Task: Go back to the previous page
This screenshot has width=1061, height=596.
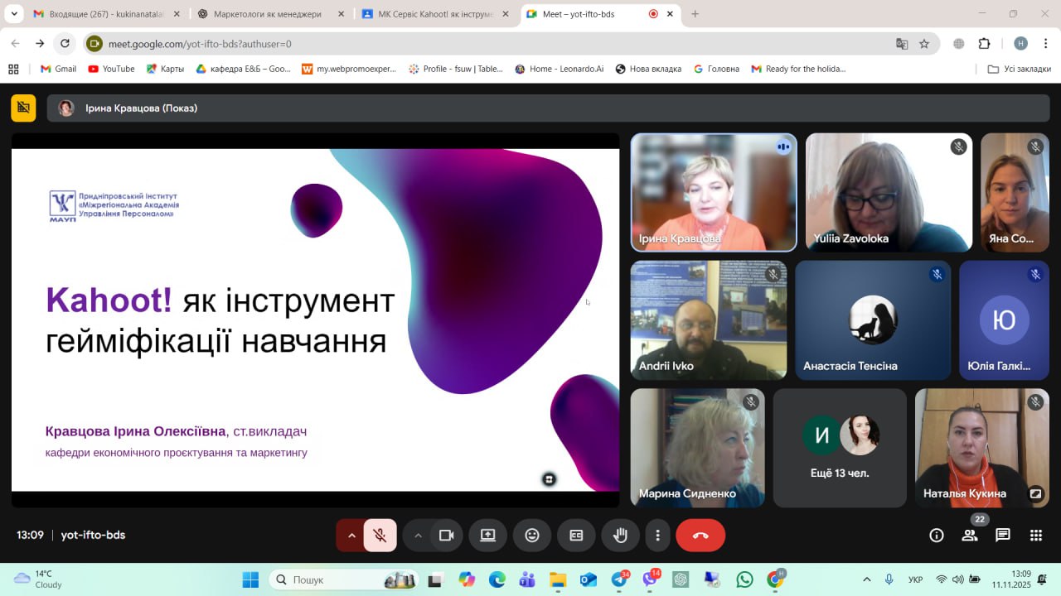Action: click(x=15, y=43)
